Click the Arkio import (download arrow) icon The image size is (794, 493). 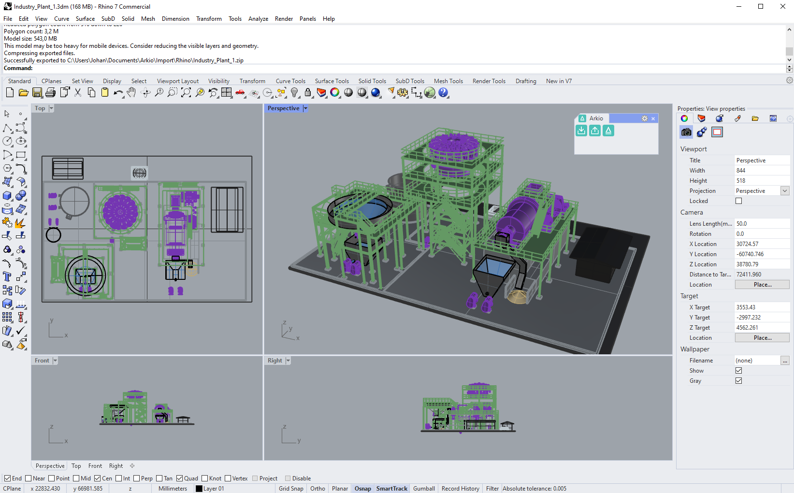click(x=581, y=130)
